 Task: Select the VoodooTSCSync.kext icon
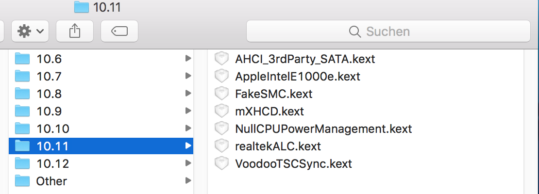coord(221,164)
